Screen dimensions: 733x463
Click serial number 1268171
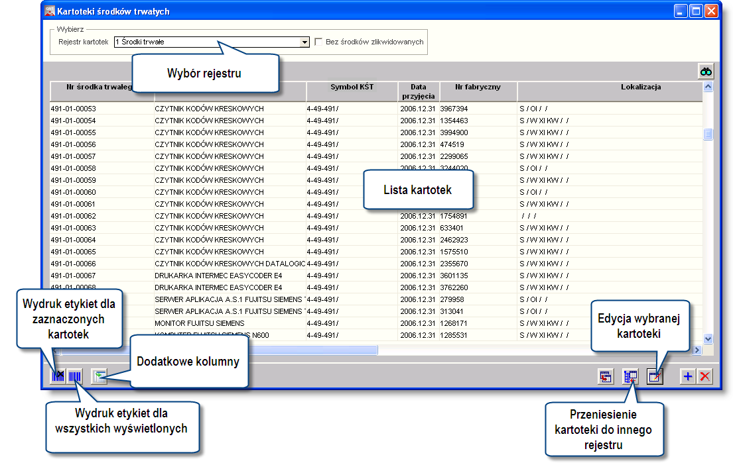(454, 323)
